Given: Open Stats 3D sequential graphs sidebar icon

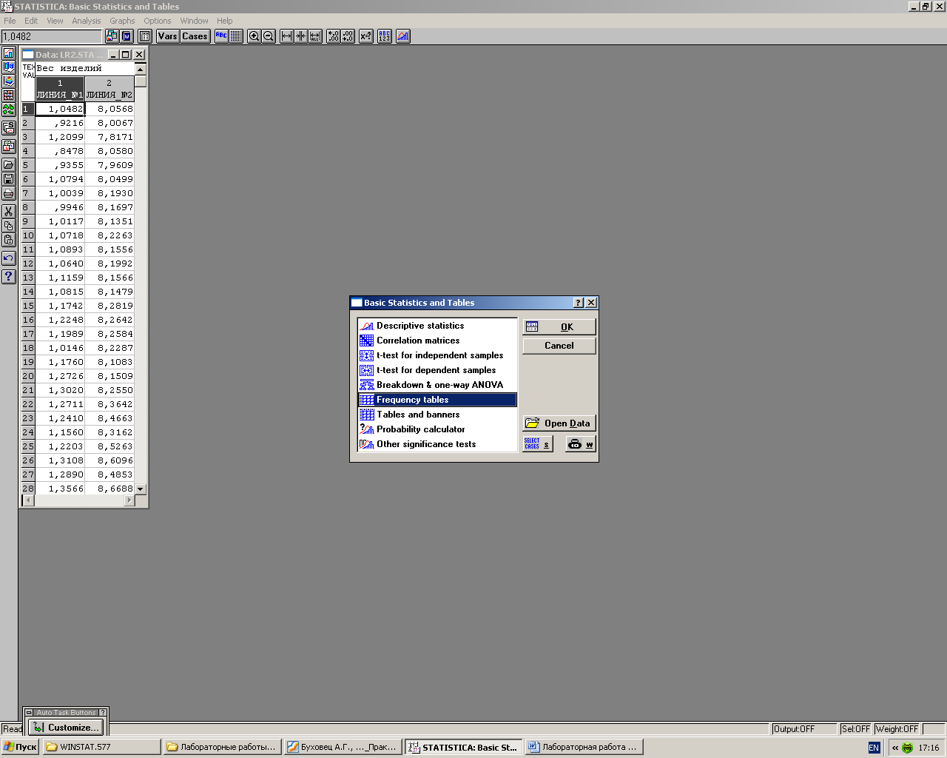Looking at the screenshot, I should pyautogui.click(x=8, y=67).
